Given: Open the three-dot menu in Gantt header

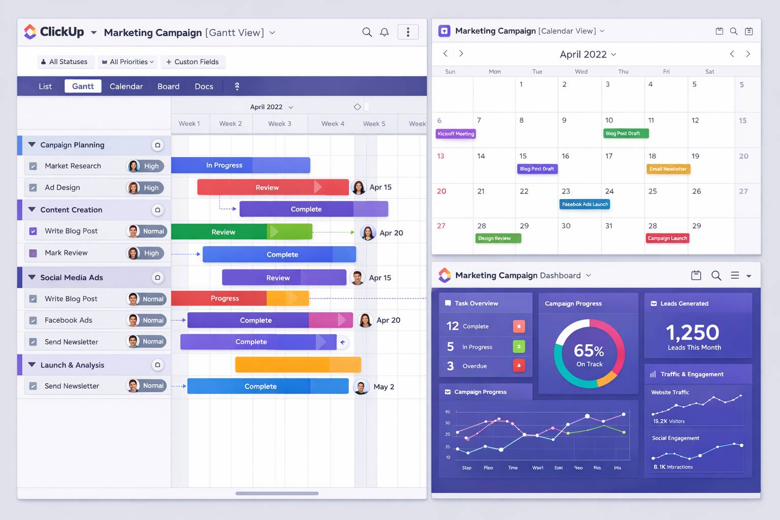Looking at the screenshot, I should point(408,32).
